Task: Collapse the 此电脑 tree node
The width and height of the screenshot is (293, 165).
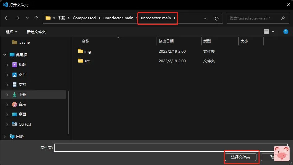Action: pyautogui.click(x=5, y=55)
